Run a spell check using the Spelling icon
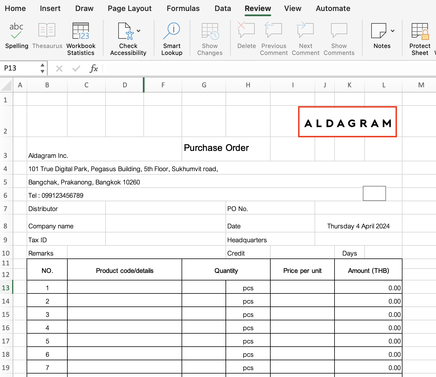 (x=16, y=35)
